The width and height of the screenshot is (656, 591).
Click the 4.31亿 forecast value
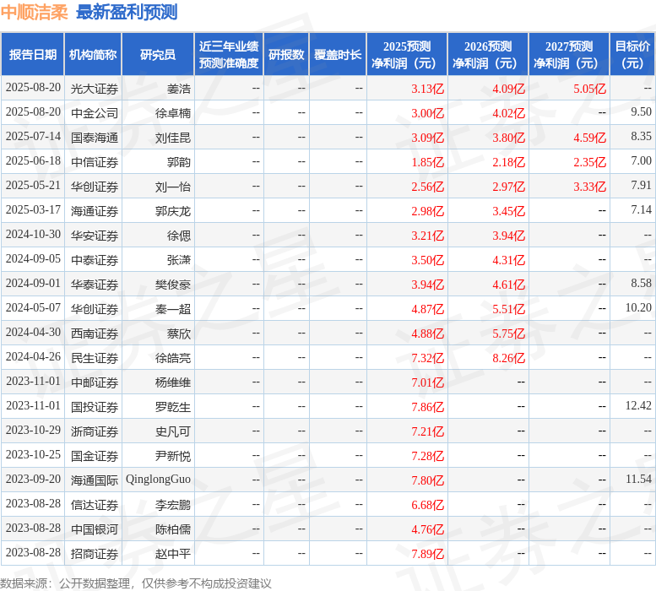click(x=509, y=260)
